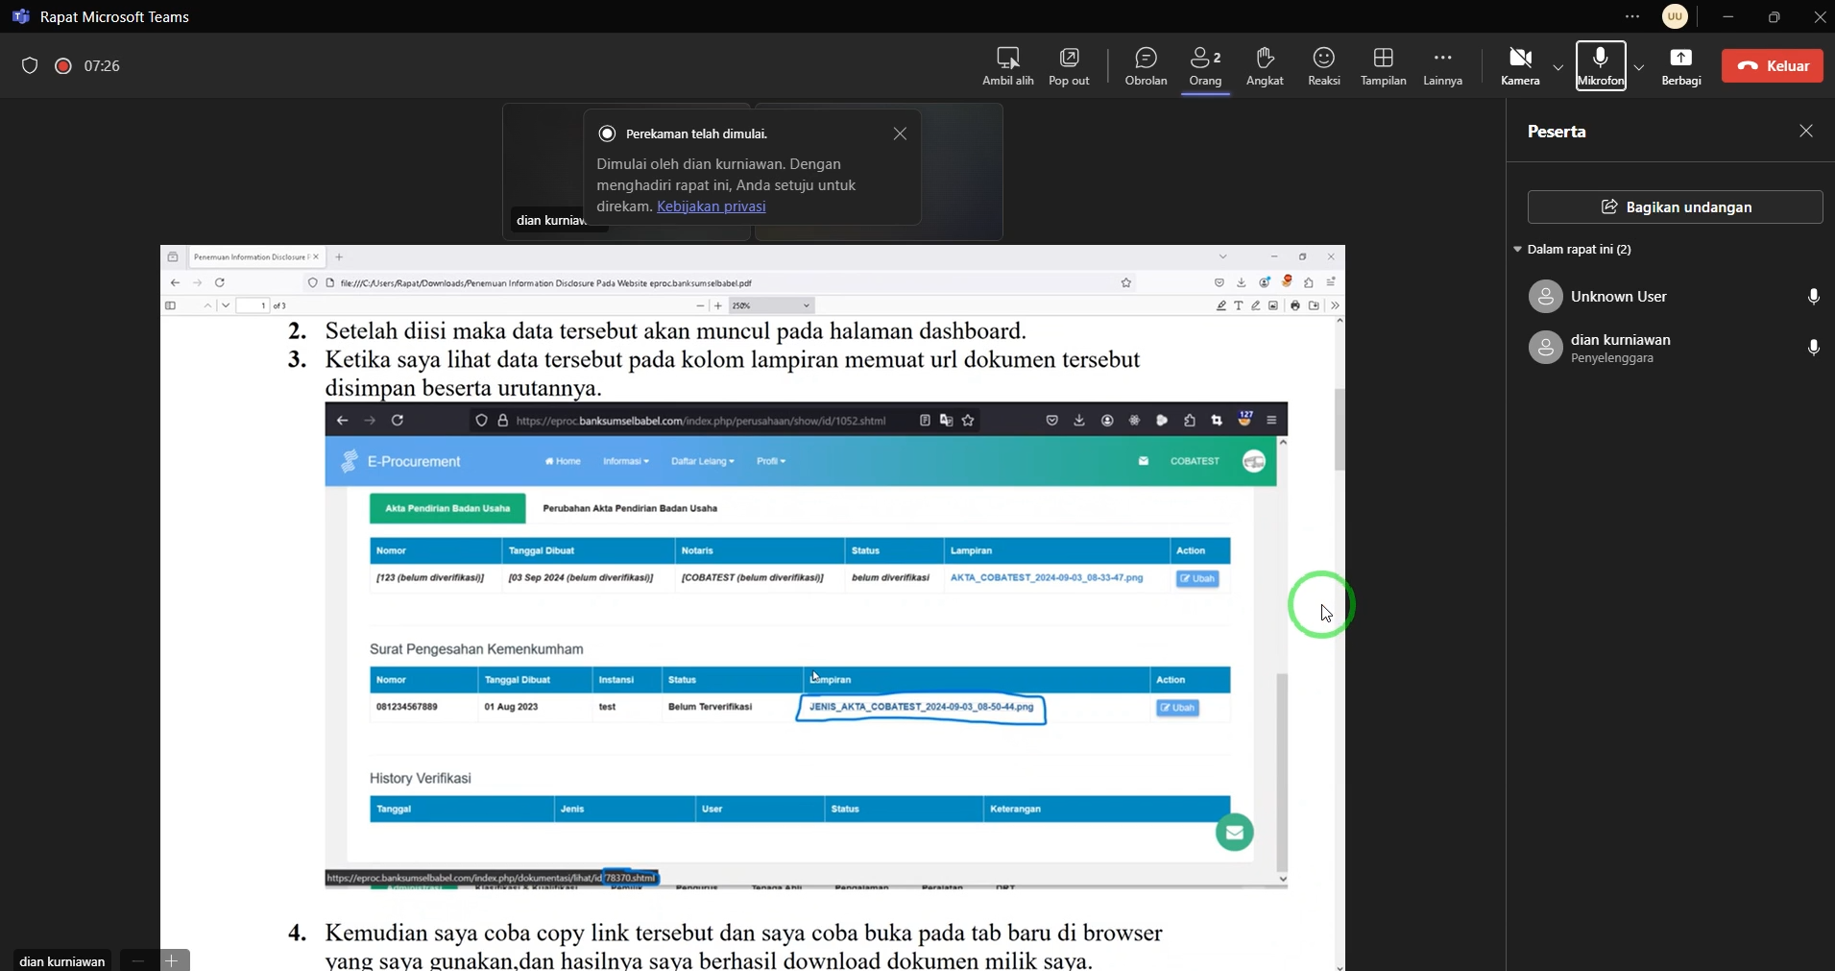Viewport: 1835px width, 971px height.
Task: Click the Kebijakan privasi link
Action: point(711,206)
